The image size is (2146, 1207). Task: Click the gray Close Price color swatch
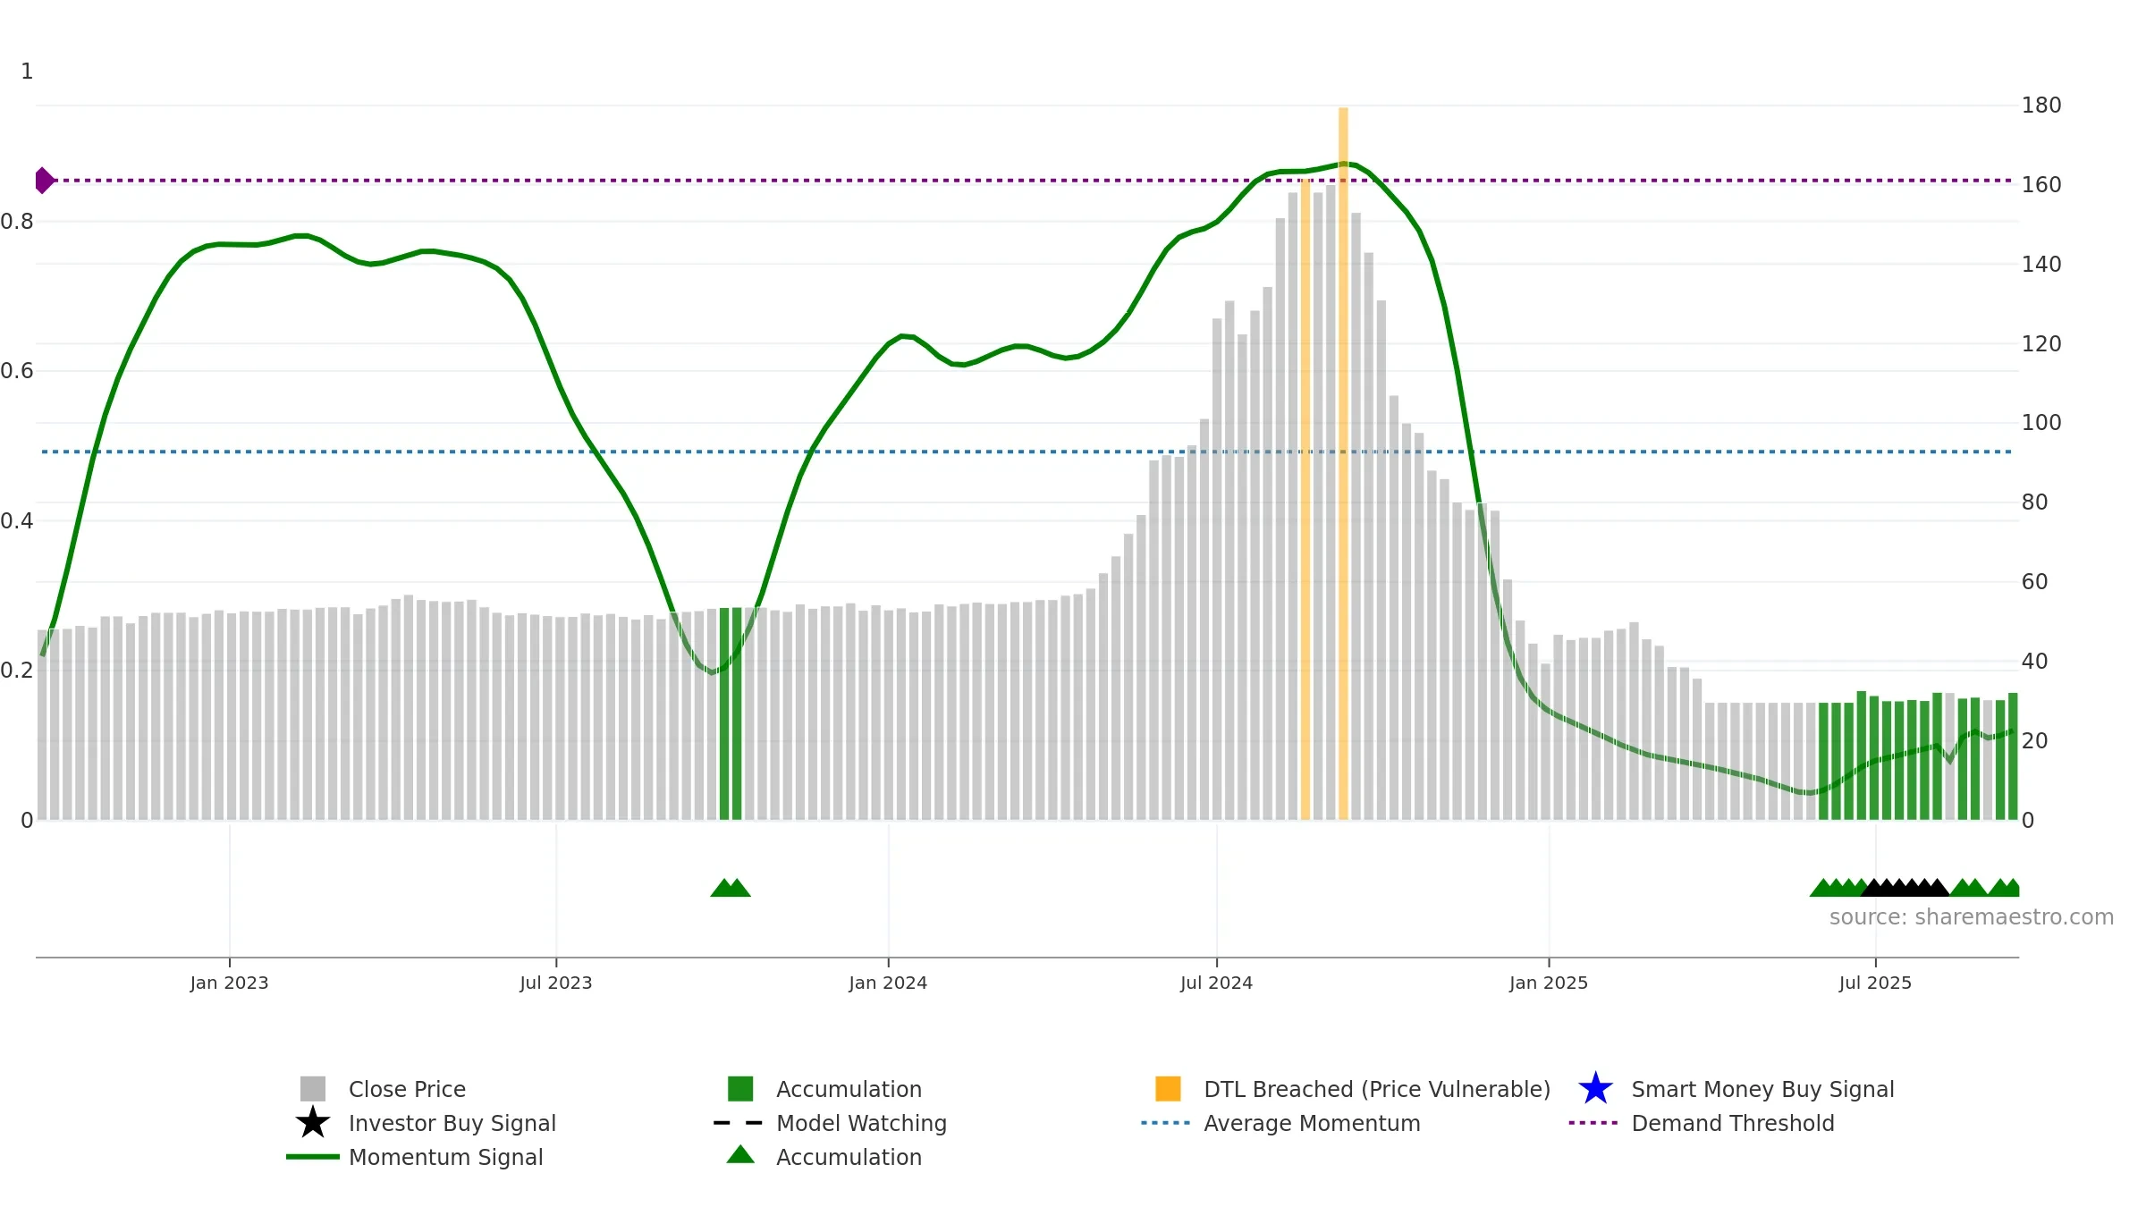click(x=313, y=1089)
